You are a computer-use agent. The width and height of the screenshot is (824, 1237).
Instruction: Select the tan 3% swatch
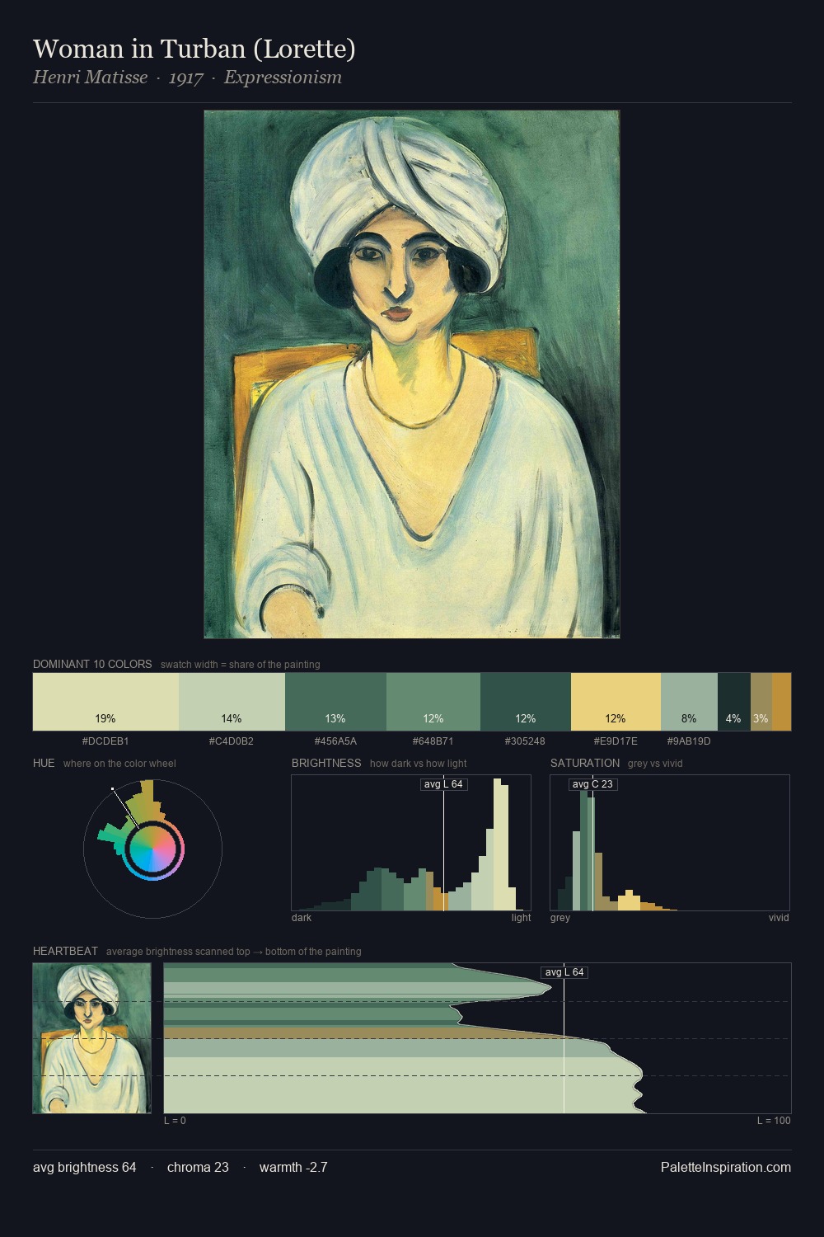(761, 702)
